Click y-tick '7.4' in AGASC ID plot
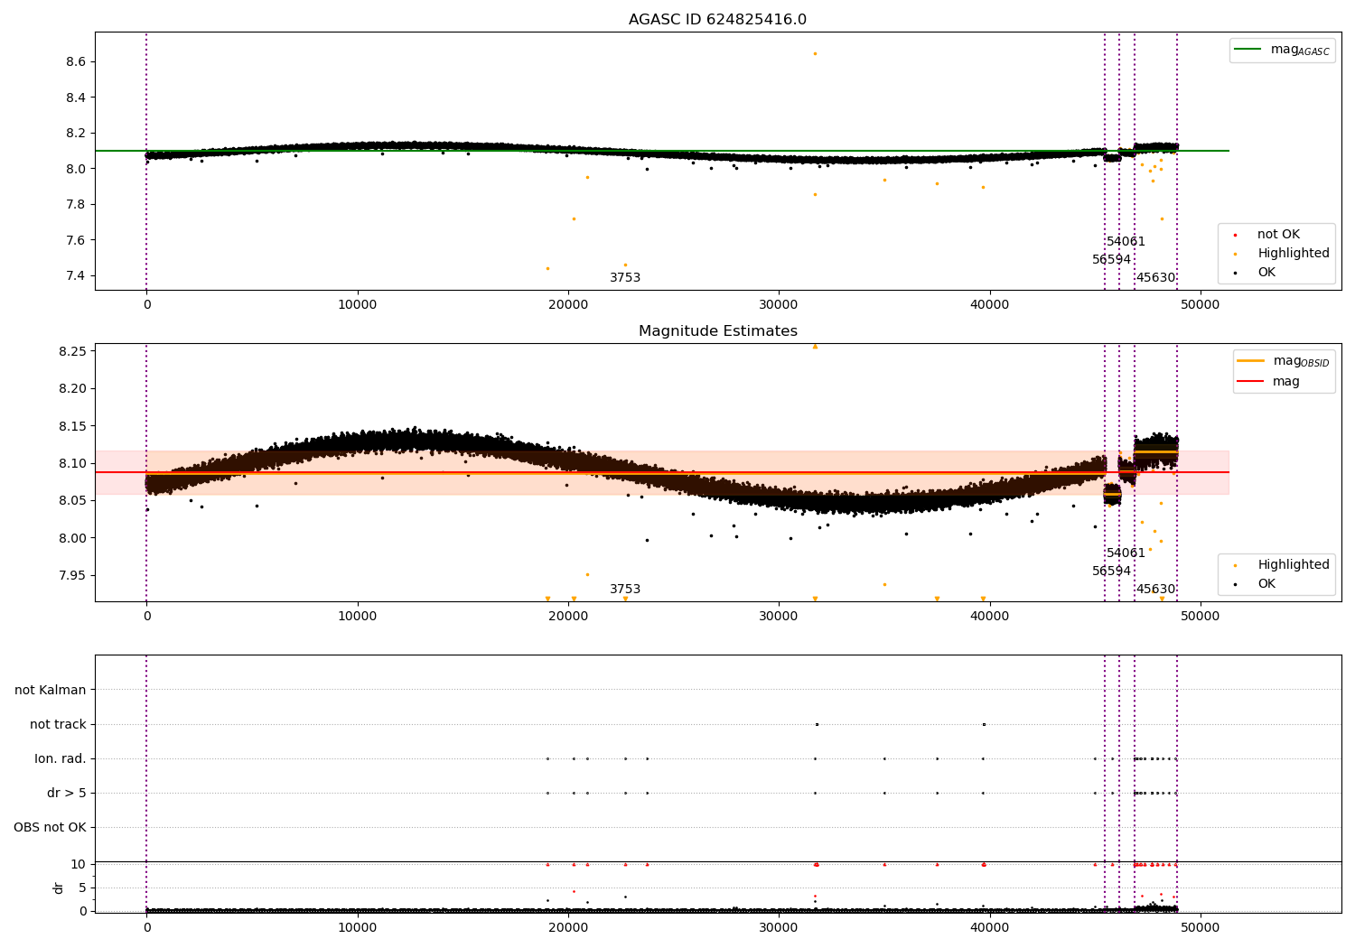 tap(75, 275)
